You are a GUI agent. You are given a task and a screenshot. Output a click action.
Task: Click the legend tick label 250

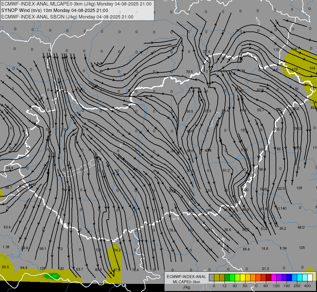pos(297,286)
